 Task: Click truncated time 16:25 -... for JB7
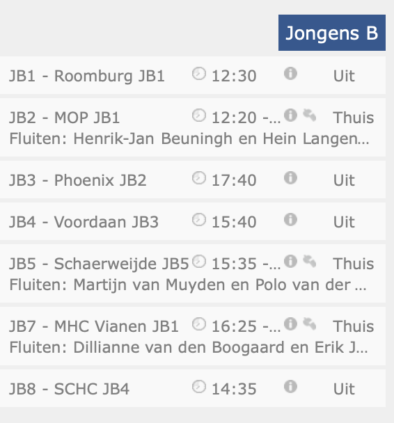(x=246, y=326)
